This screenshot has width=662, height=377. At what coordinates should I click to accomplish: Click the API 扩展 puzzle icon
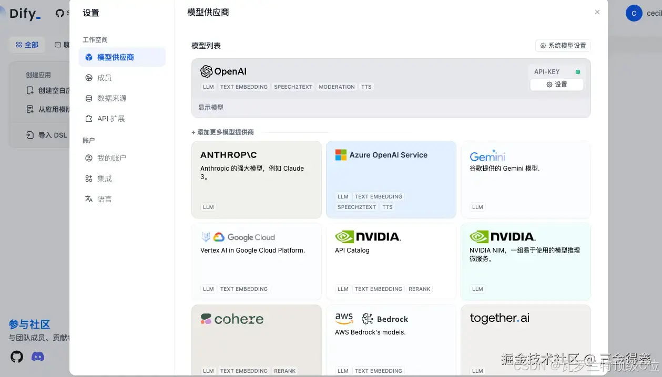pyautogui.click(x=89, y=119)
